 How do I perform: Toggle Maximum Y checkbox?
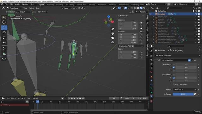click(174, 78)
